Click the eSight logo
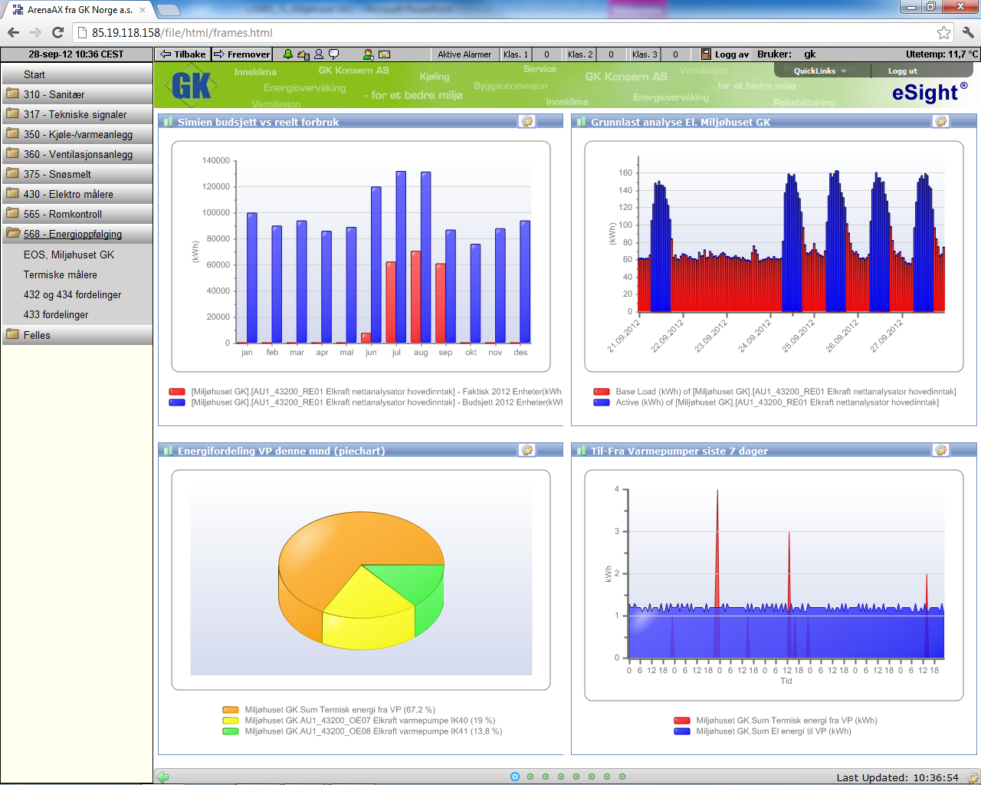This screenshot has width=981, height=785. click(929, 92)
